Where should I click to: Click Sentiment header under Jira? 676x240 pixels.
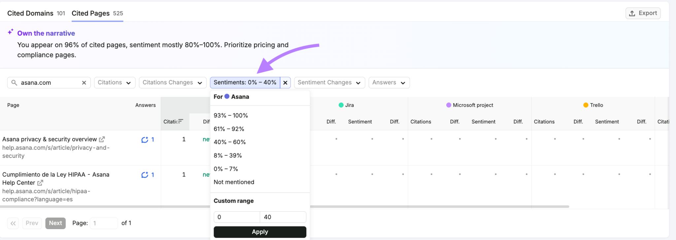click(360, 122)
